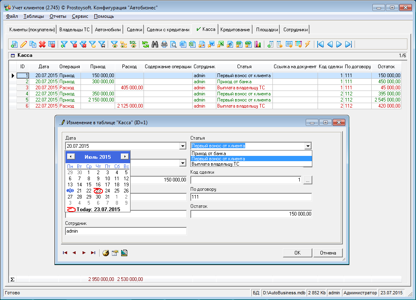Switch to the Автомобили tab

click(108, 30)
